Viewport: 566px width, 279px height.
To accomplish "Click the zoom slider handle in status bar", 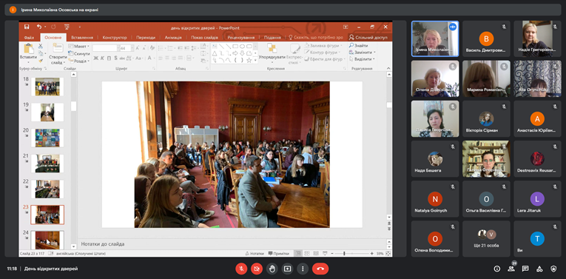I will (x=344, y=253).
